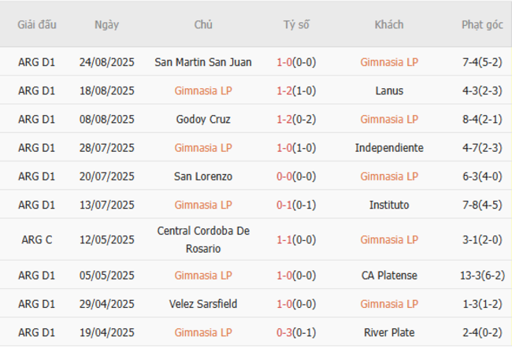This screenshot has height=348, width=512.
Task: Select the Godoy Cruz team name
Action: point(203,120)
